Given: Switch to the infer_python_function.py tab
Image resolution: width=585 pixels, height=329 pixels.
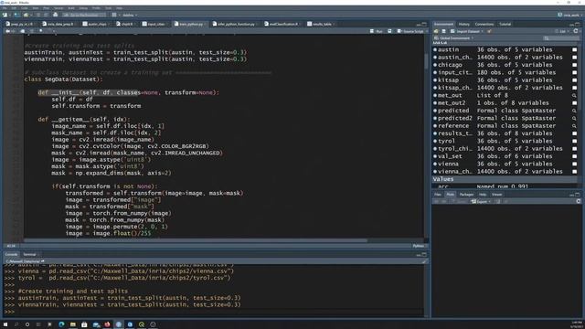Looking at the screenshot, I should coord(236,24).
